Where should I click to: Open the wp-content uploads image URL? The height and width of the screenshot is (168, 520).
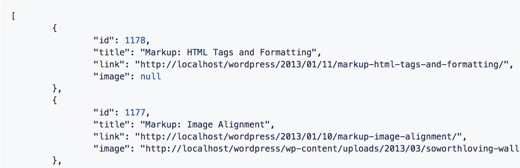(x=329, y=149)
